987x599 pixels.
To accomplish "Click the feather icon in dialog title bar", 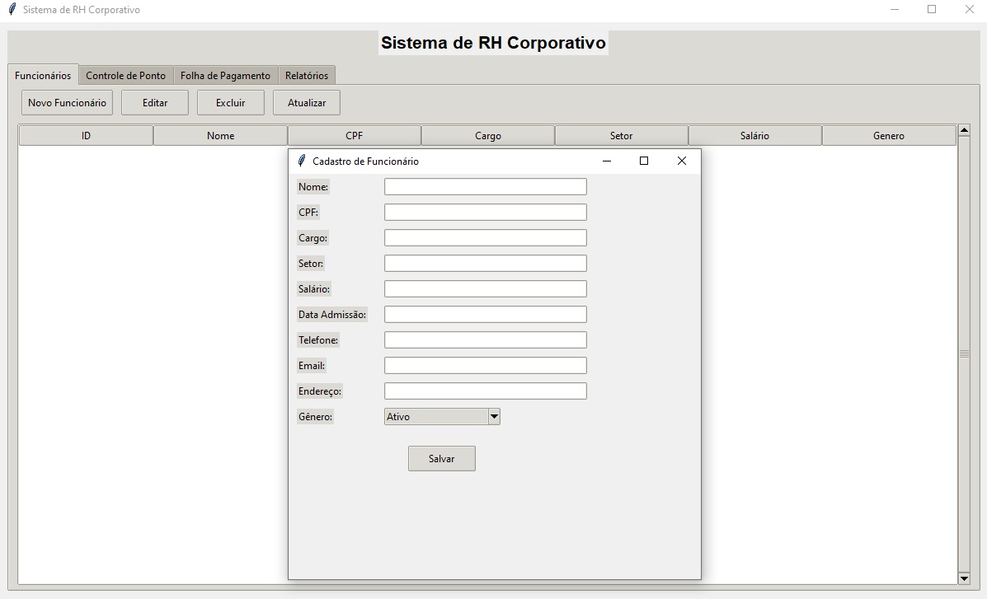I will coord(301,161).
